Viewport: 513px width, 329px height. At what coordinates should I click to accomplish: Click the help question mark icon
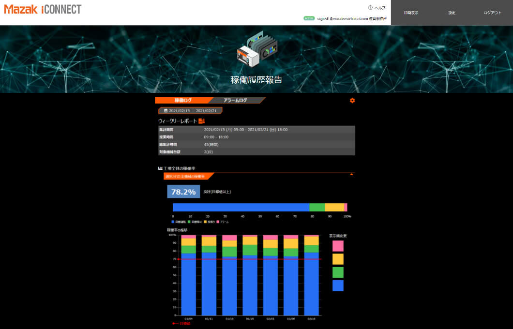click(x=370, y=8)
